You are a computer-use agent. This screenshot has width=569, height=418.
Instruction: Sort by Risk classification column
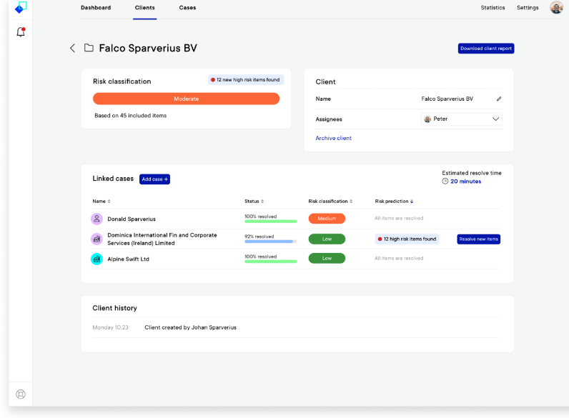coord(330,201)
